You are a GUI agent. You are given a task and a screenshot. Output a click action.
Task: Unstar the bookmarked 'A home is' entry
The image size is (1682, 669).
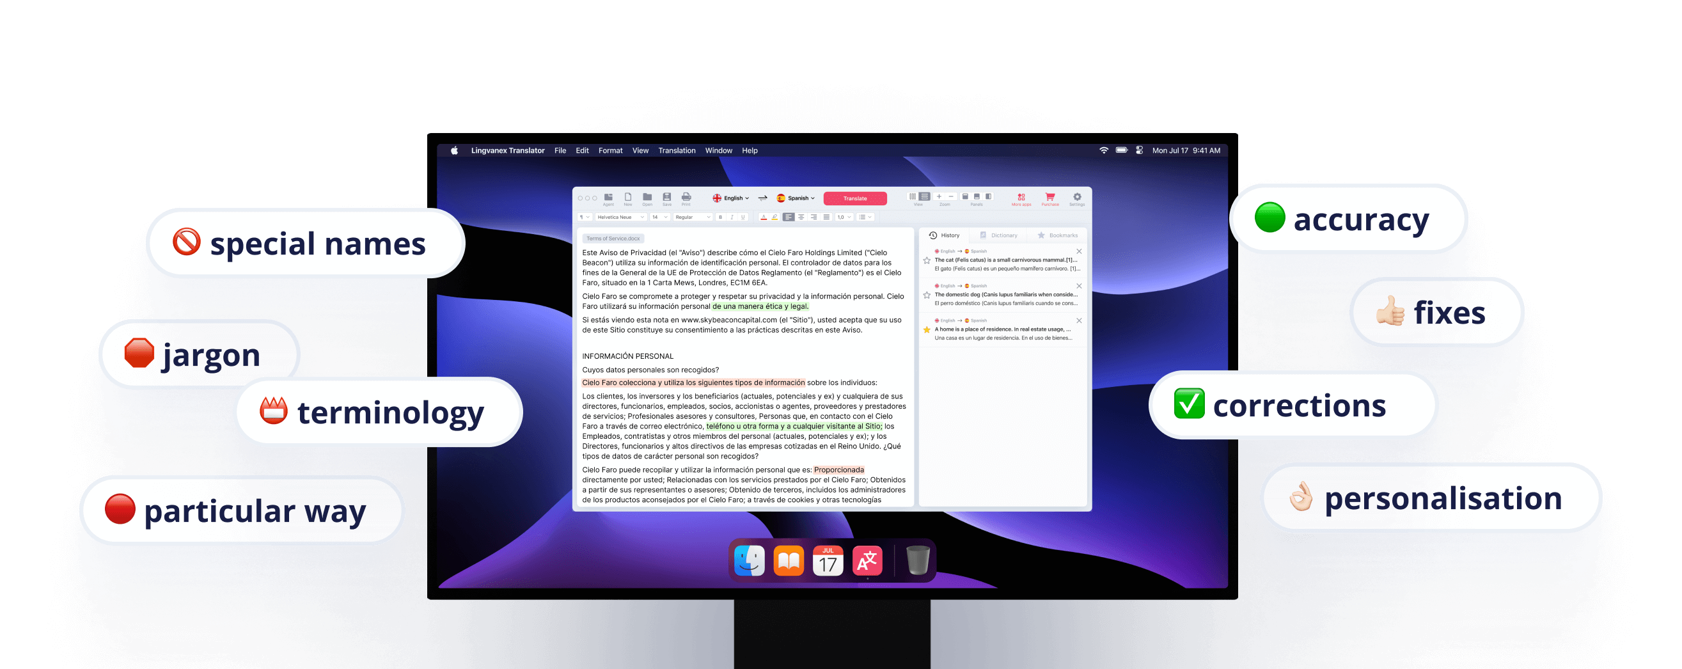pos(927,329)
